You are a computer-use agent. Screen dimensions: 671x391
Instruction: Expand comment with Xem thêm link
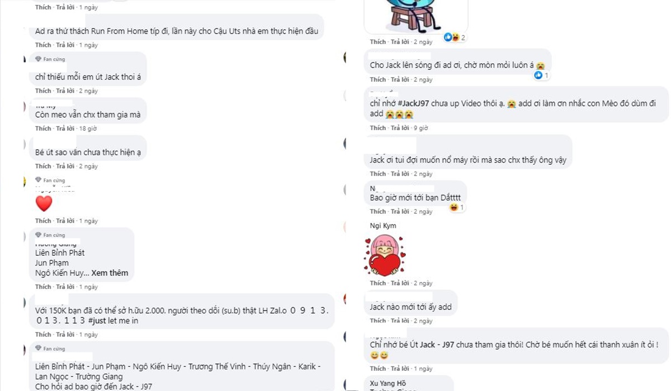point(110,273)
